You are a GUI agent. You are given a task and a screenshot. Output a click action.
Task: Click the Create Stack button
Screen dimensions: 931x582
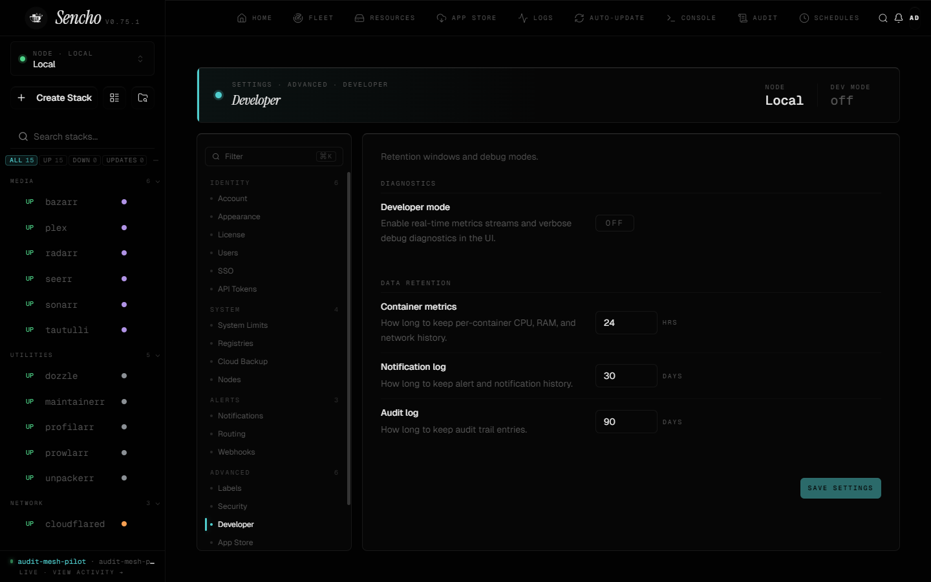[x=54, y=98]
